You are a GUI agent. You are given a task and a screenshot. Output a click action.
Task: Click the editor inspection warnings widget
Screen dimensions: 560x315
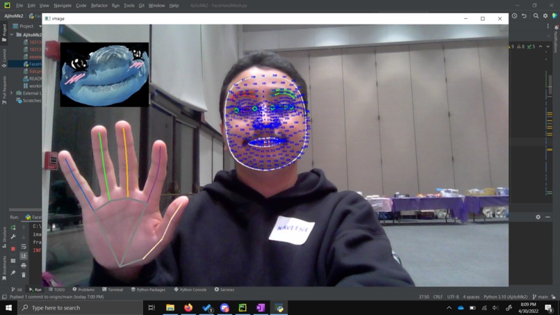click(x=523, y=47)
